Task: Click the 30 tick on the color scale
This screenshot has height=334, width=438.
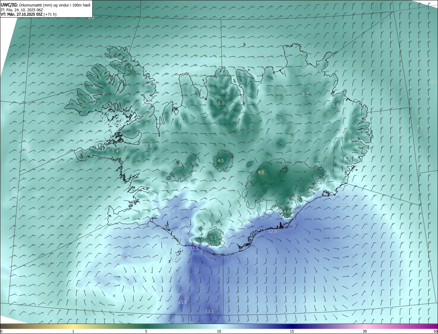Action: tap(365, 332)
